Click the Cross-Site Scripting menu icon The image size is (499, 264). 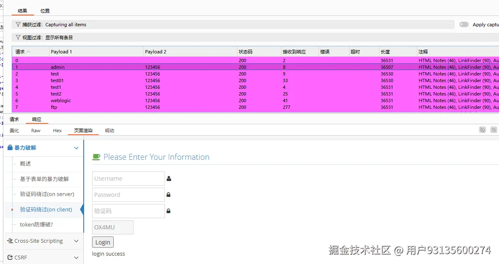[10, 241]
